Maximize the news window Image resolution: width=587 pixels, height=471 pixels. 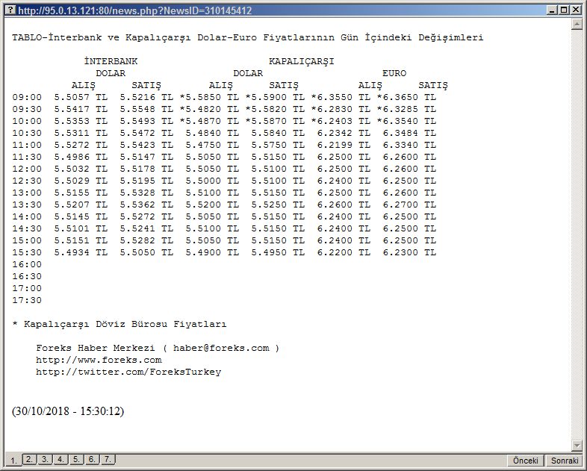[x=564, y=10]
